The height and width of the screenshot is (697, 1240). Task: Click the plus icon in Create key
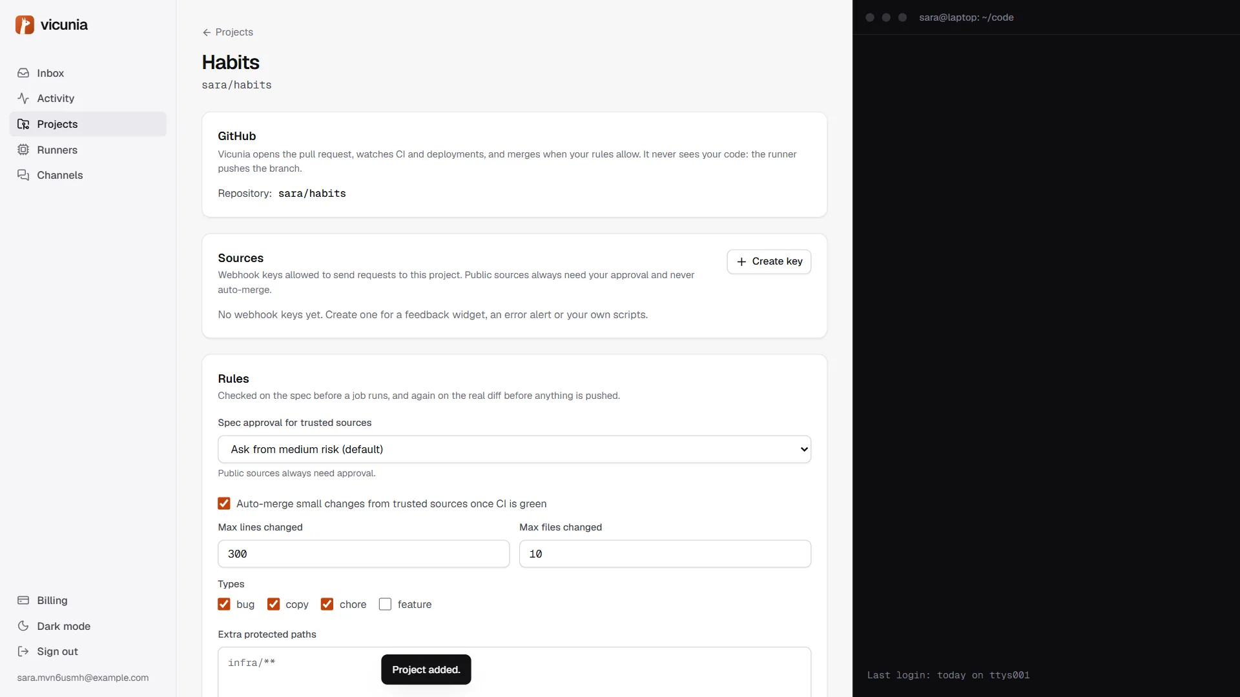[741, 261]
